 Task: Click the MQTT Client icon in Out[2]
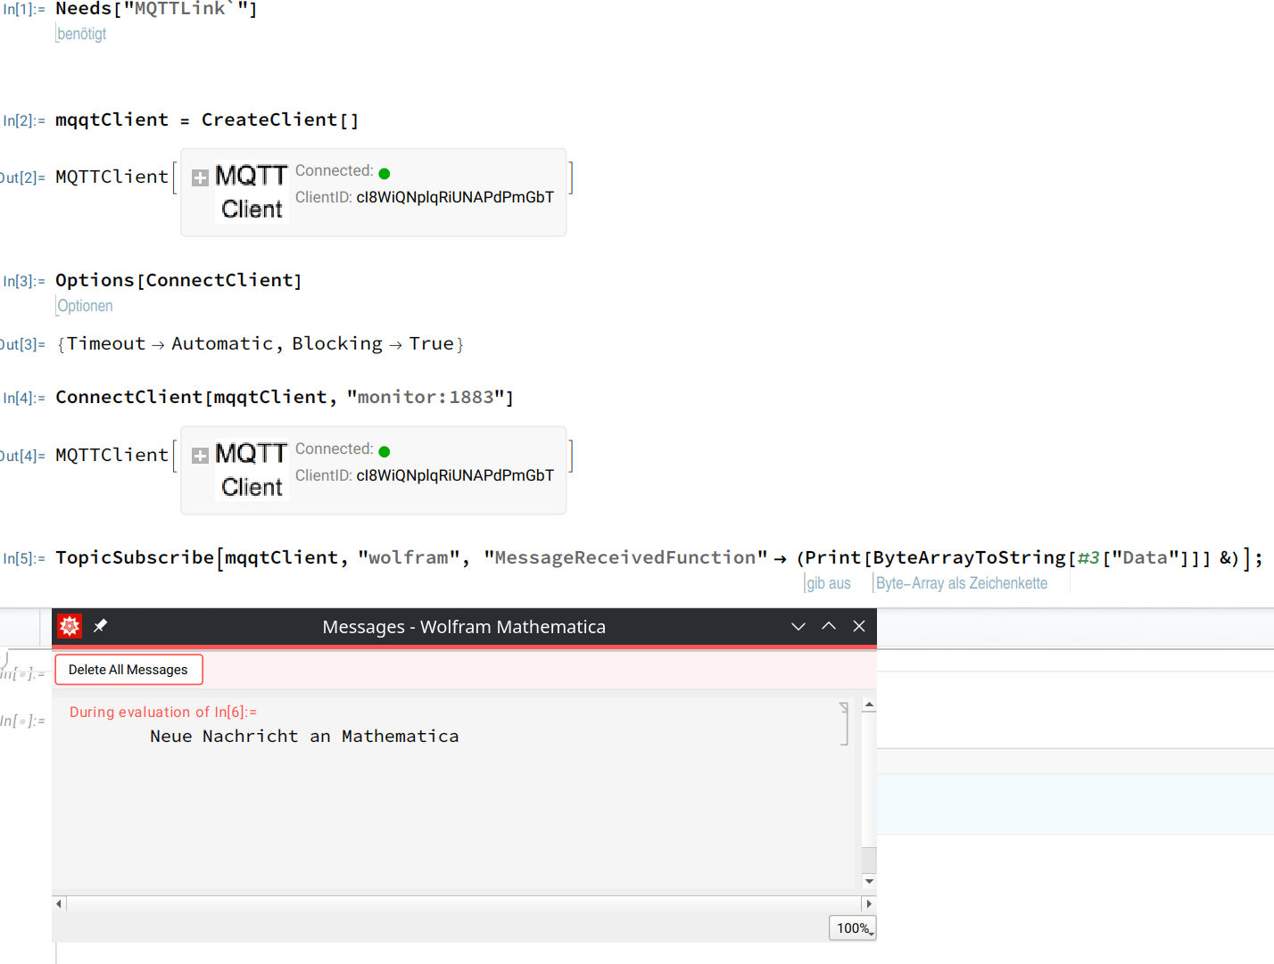(252, 192)
